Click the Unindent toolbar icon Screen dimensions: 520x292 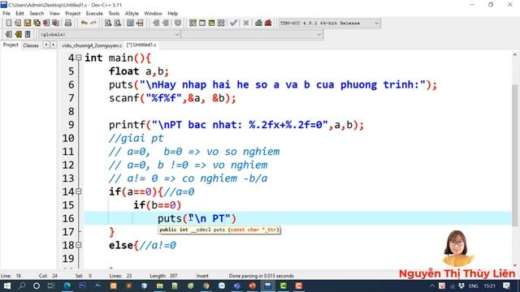coord(165,23)
